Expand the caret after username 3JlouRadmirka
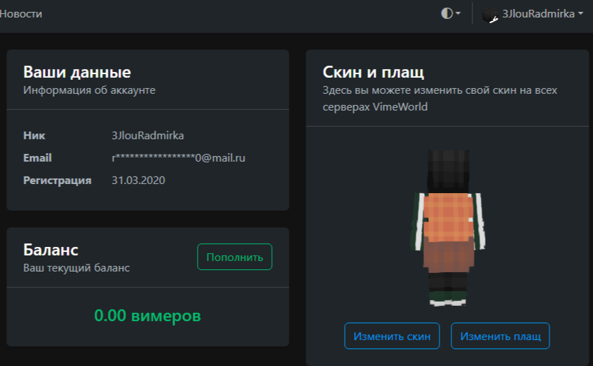 pos(580,13)
